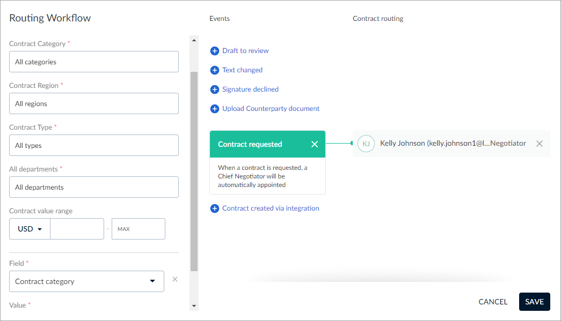561x321 pixels.
Task: Click the plus icon beside Upload Counterparty document
Action: coord(214,109)
